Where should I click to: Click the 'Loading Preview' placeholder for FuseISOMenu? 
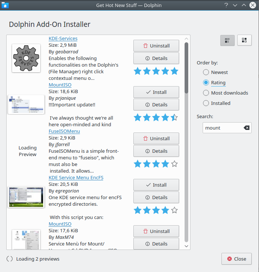[x=28, y=151]
